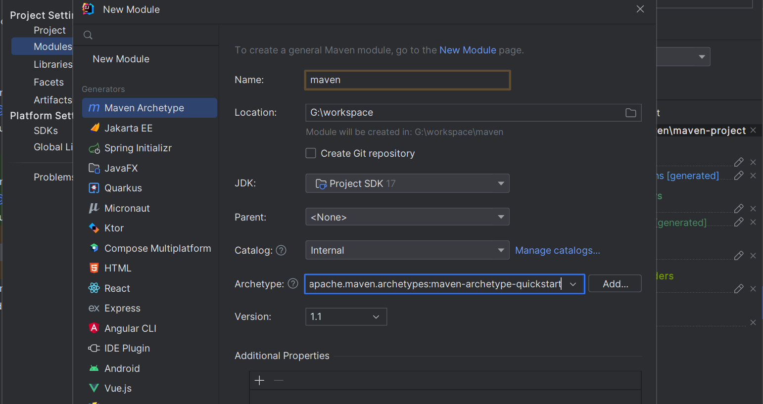Open Libraries in Project Settings
Screen dimensions: 763x404
tap(53, 64)
